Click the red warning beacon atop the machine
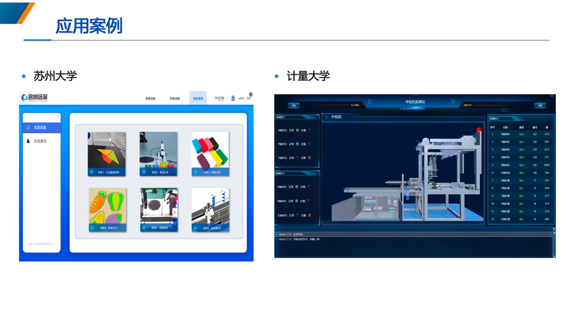 click(479, 130)
